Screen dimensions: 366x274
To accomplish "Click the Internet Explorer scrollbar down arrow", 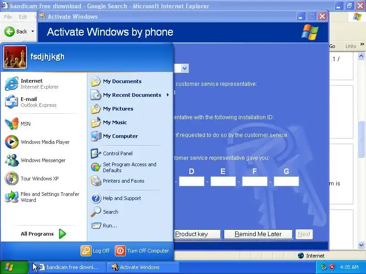I will point(361,245).
